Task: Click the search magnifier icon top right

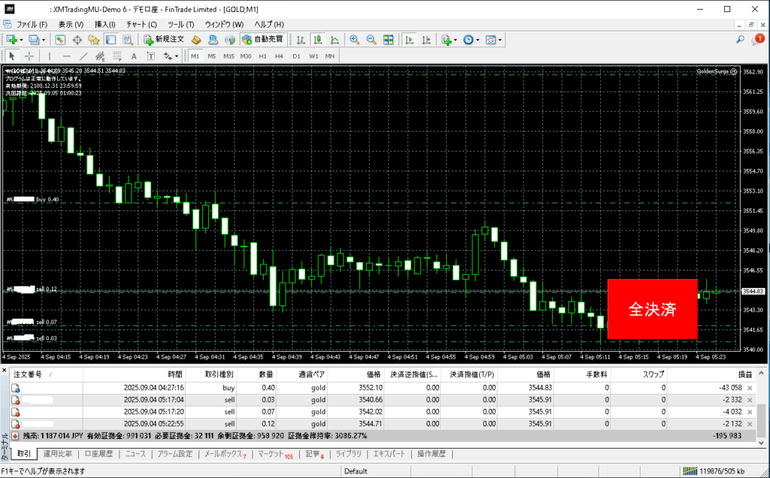Action: coord(740,40)
